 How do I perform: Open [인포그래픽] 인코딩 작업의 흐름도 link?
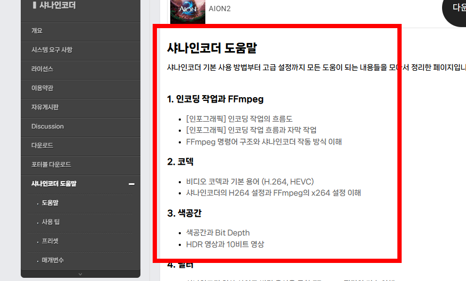pos(239,119)
